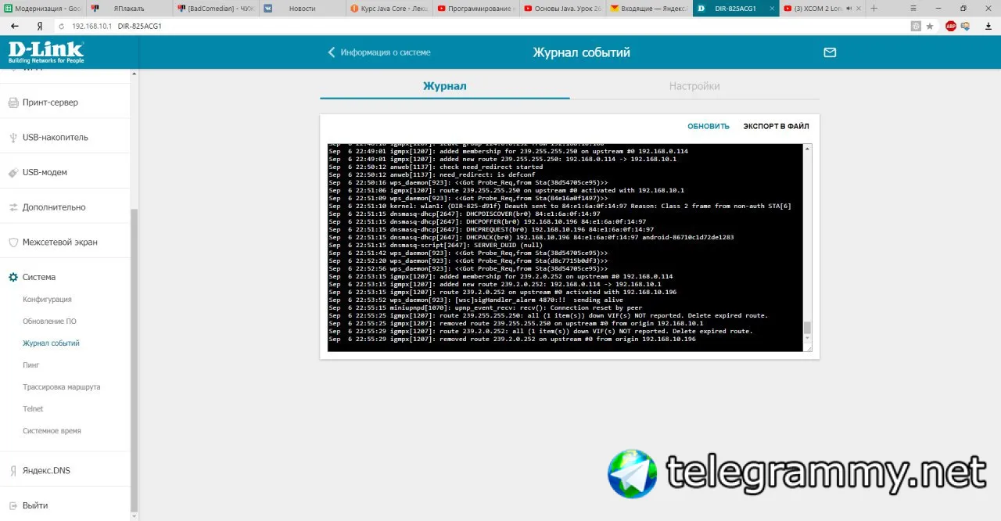This screenshot has height=521, width=1001.
Task: Switch to the Журнал tab
Action: tap(445, 86)
